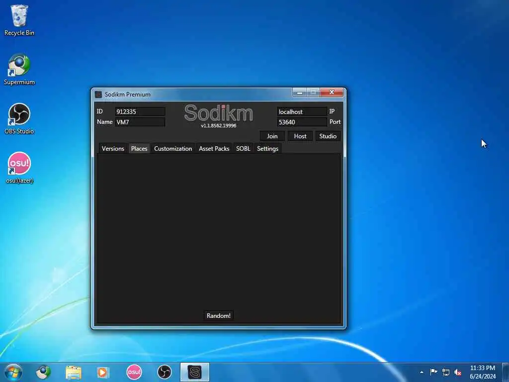The height and width of the screenshot is (382, 509).
Task: Switch to the Versions tab
Action: click(113, 148)
